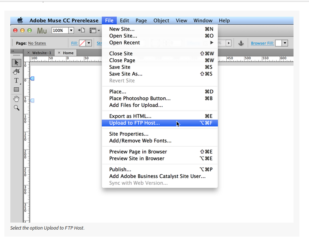
Task: Click the lower guide marker on ruler
Action: [x=32, y=101]
